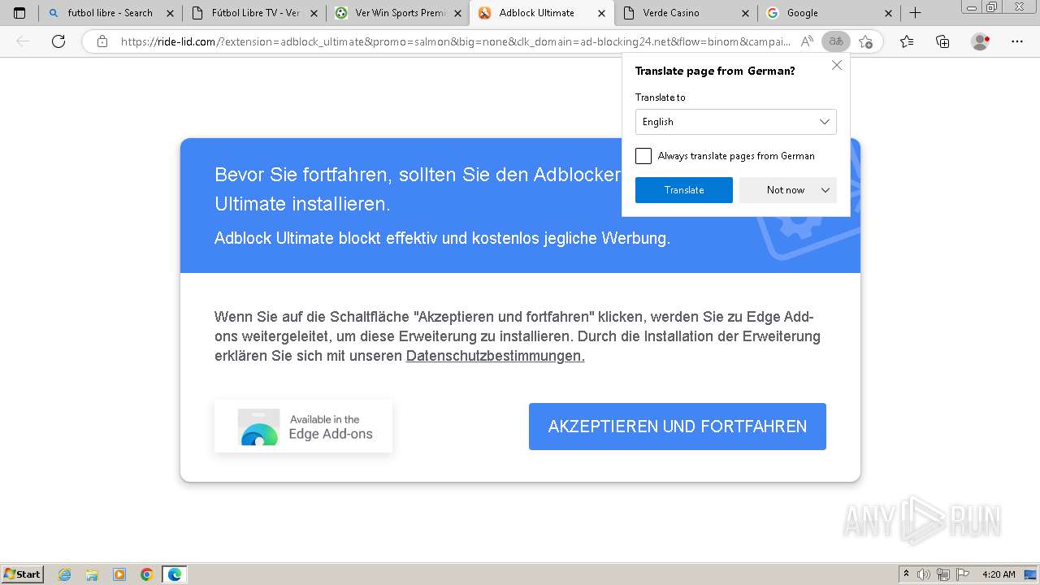Close the translate popup
Screen dimensions: 1040x585
pyautogui.click(x=837, y=65)
